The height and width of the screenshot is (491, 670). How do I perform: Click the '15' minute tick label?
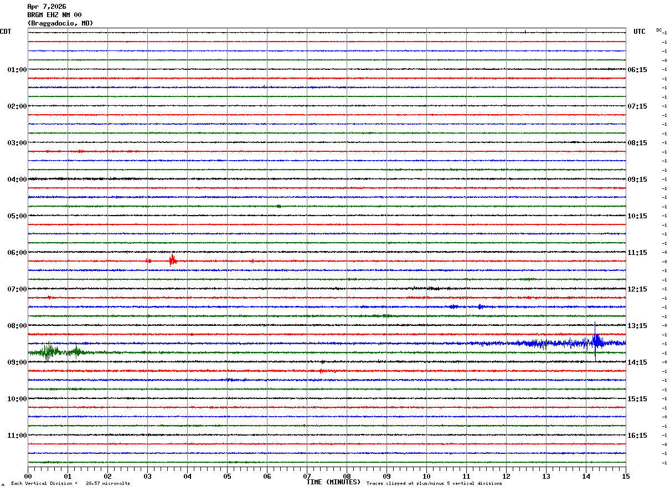click(626, 476)
